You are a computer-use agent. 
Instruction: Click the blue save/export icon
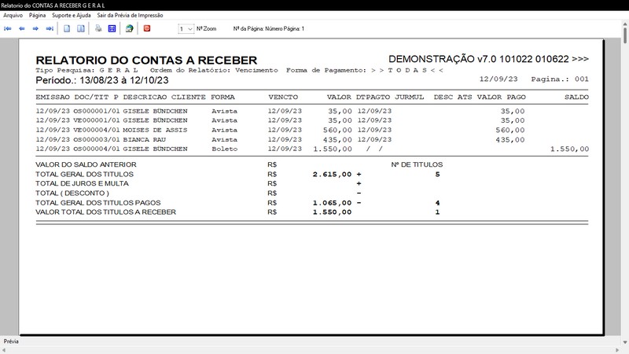[x=112, y=28]
